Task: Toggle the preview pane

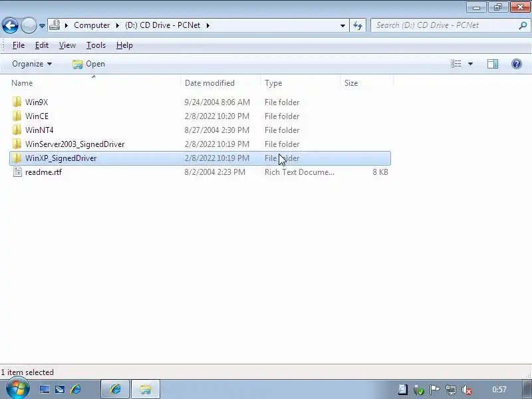Action: [493, 64]
